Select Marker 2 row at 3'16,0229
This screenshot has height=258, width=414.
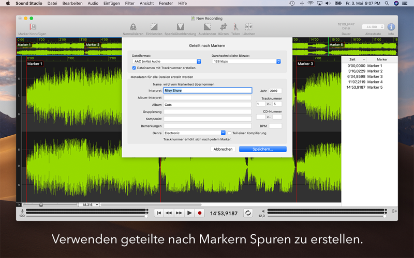coord(369,71)
